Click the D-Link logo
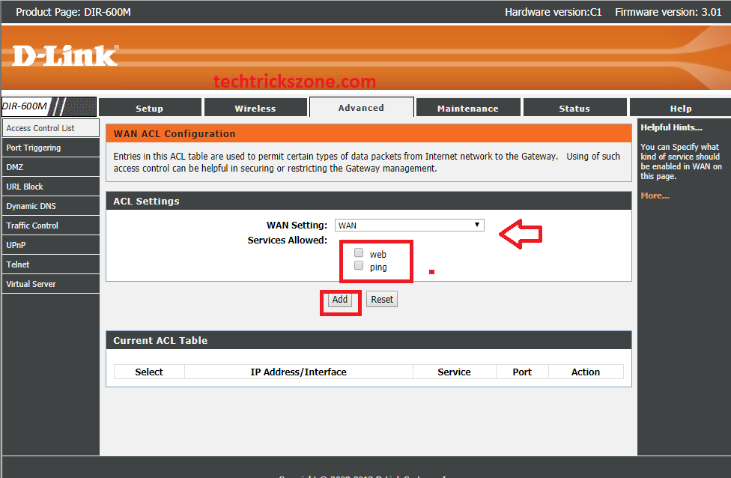This screenshot has width=731, height=478. click(65, 55)
